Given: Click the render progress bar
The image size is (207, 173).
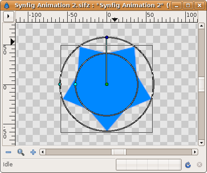Looking at the screenshot, I should (x=149, y=165).
